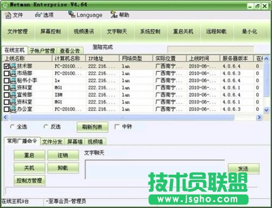Click the 注销 broadcast button
This screenshot has height=208, width=272.
tap(63, 155)
